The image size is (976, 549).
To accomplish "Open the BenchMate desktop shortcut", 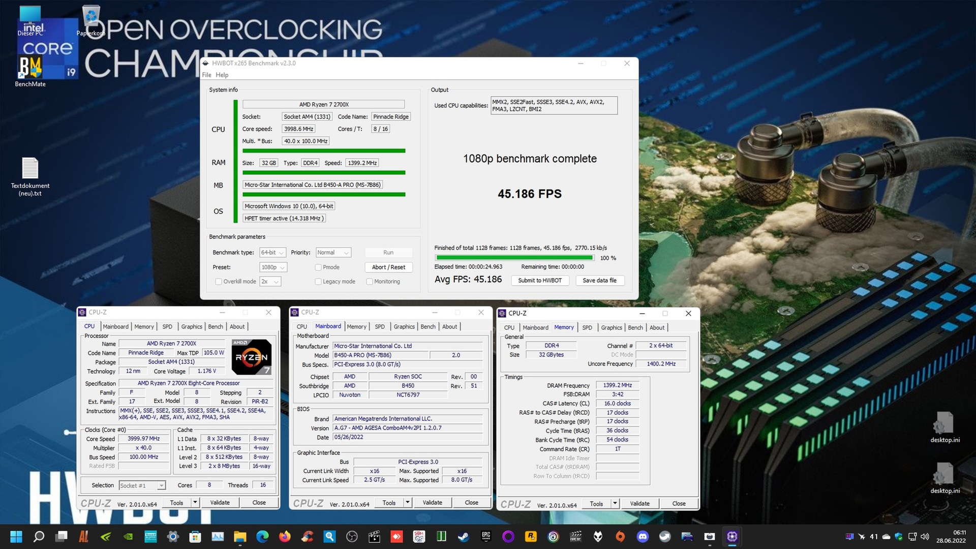I will [30, 71].
